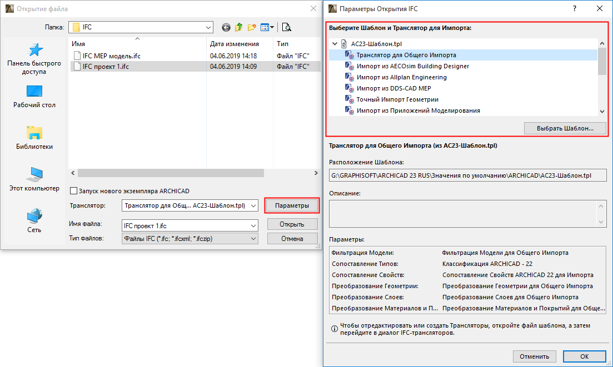Select Импорт из Приложений Моделирования

tap(418, 110)
